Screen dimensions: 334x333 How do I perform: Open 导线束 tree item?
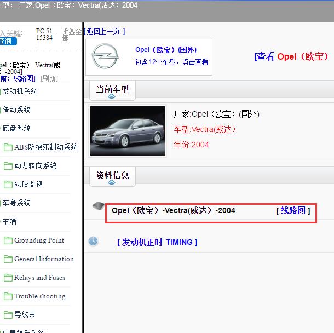25,315
